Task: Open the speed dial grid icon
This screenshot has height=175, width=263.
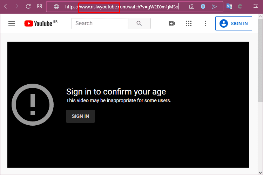Action: 39,6
